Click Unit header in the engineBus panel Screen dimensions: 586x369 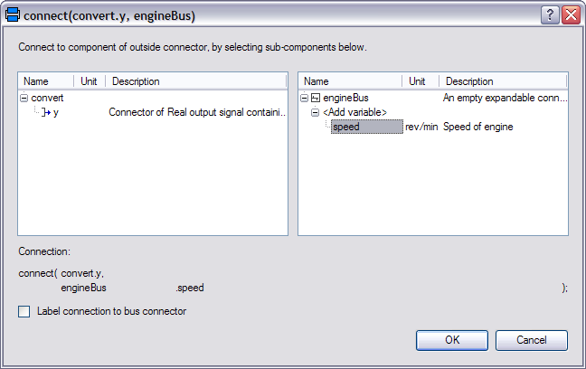coord(418,81)
